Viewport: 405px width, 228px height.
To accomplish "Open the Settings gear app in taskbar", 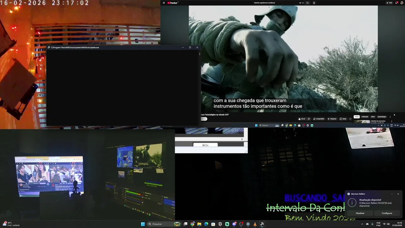I will [248, 224].
